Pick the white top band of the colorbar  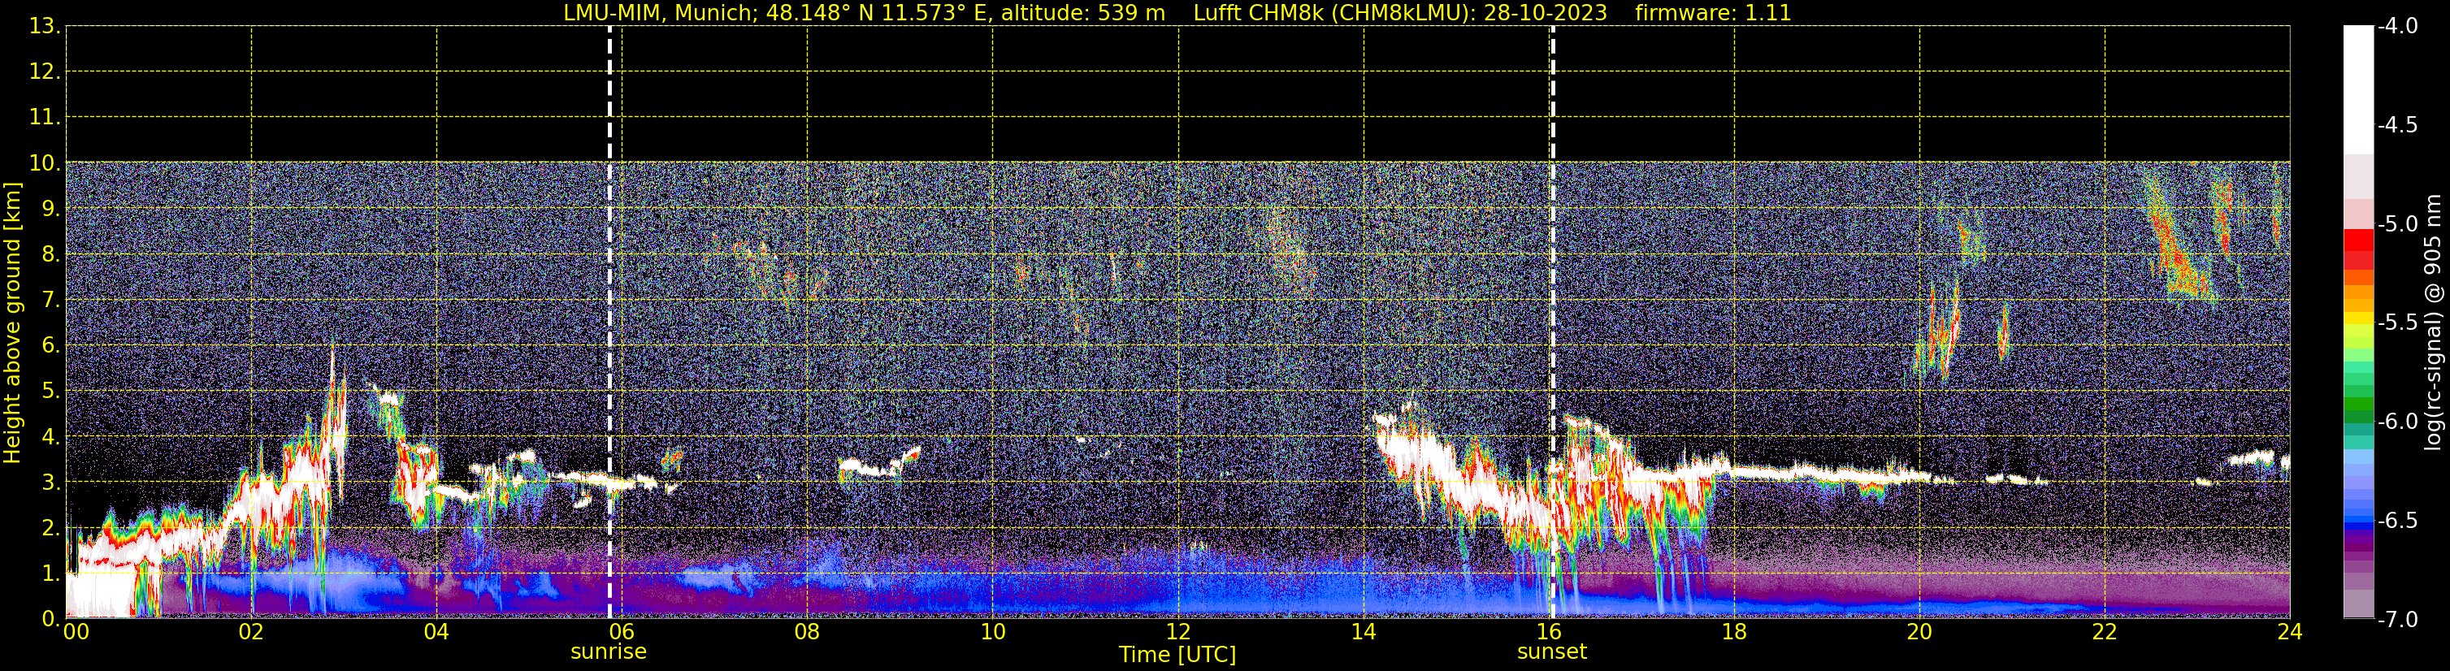pos(2357,89)
